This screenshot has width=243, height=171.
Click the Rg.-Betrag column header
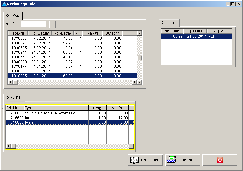pos(63,33)
